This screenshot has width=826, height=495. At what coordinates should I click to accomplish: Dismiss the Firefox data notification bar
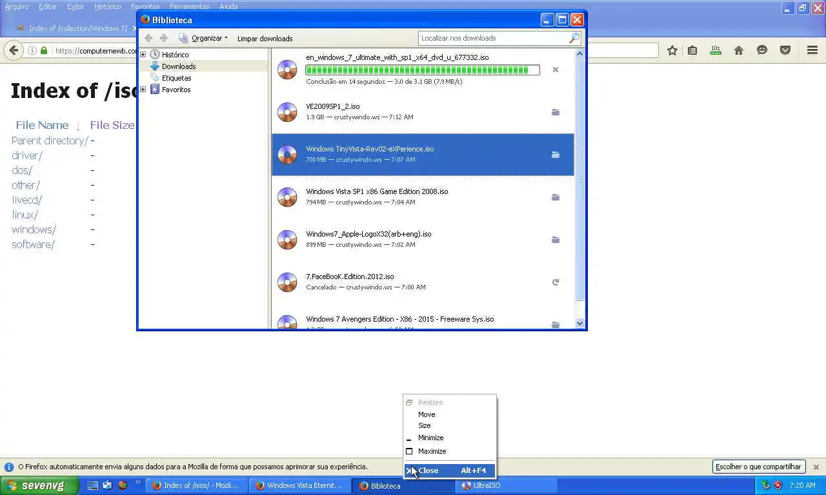click(x=816, y=467)
